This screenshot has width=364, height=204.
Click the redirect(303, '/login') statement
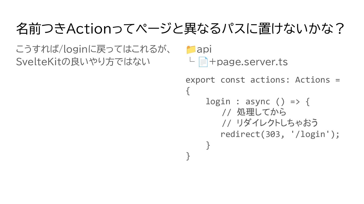[280, 134]
